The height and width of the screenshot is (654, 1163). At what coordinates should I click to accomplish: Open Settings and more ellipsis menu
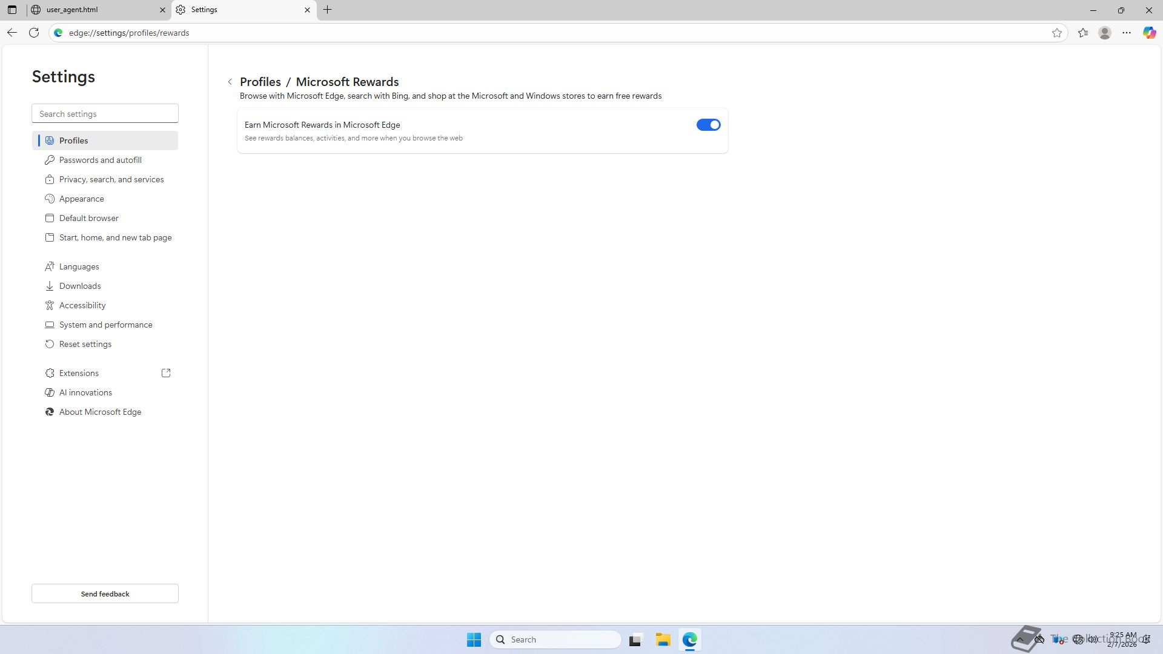point(1127,33)
